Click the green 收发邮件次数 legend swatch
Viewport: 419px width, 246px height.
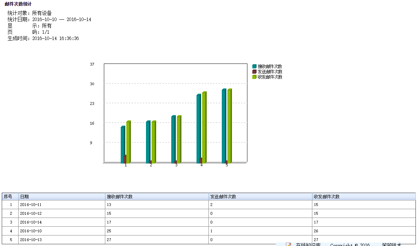[254, 77]
